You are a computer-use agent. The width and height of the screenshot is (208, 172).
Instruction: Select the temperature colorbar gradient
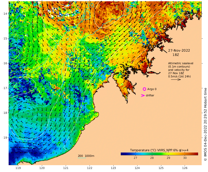[x=159, y=154]
